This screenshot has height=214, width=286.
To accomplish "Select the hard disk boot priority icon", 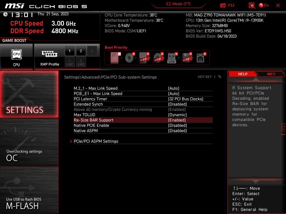I will click(x=115, y=58).
